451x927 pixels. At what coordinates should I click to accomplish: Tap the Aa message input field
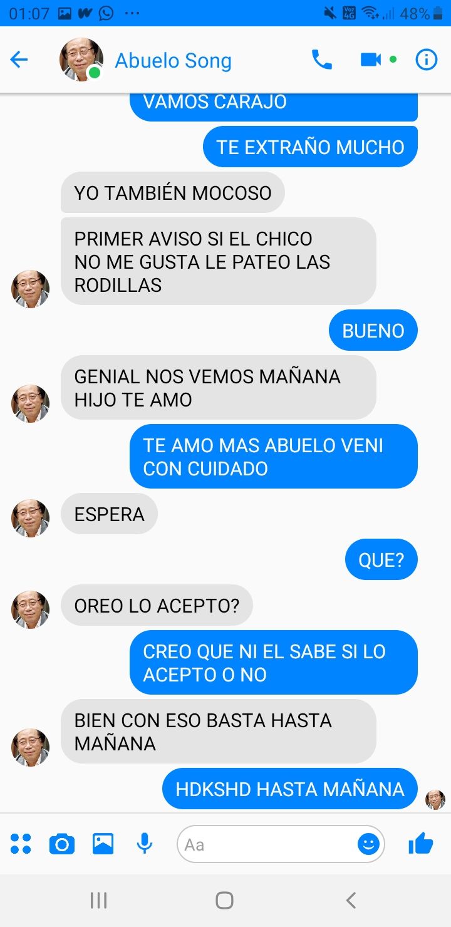coord(269,844)
